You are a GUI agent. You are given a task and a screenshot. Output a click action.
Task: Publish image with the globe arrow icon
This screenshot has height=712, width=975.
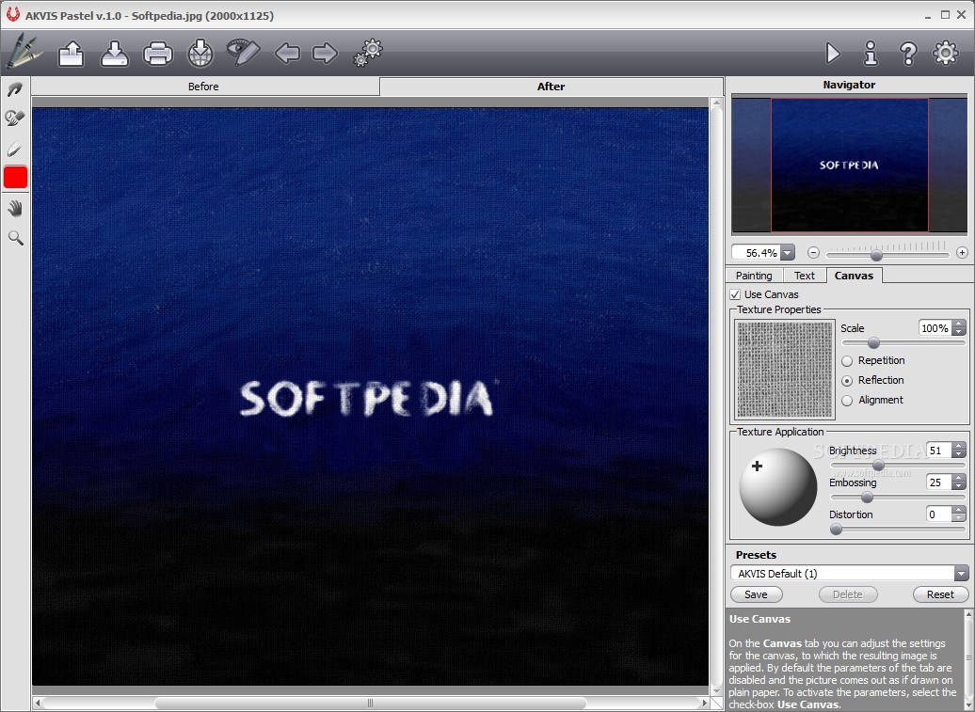[200, 54]
